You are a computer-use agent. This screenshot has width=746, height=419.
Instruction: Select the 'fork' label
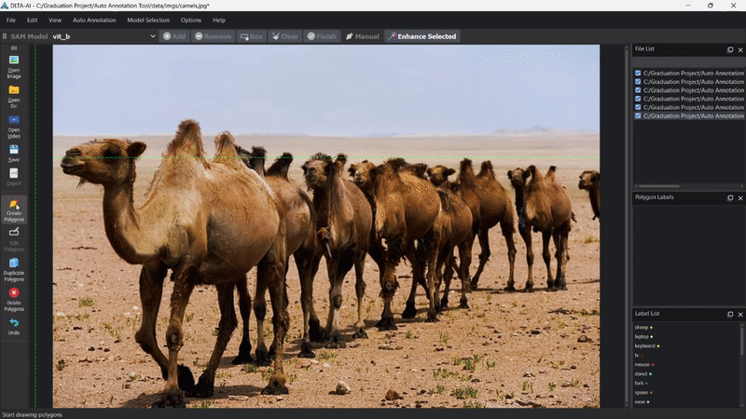(641, 383)
